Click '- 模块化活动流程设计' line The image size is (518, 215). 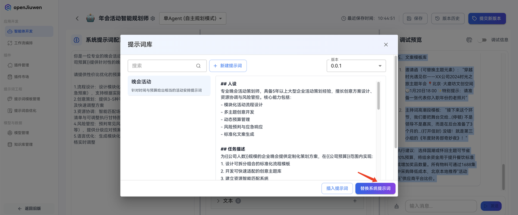coord(242,105)
